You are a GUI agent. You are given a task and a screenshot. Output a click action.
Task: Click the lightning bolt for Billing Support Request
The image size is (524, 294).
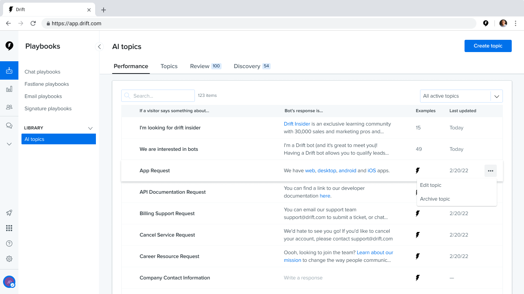(x=418, y=214)
